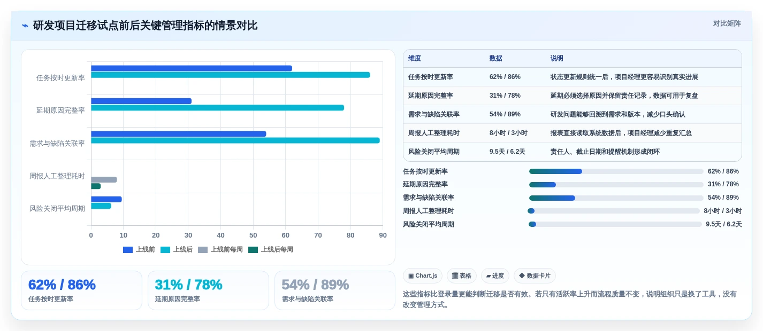Click the 上线后 bar for 风险关闭平均周期
The width and height of the screenshot is (763, 331).
coord(101,206)
